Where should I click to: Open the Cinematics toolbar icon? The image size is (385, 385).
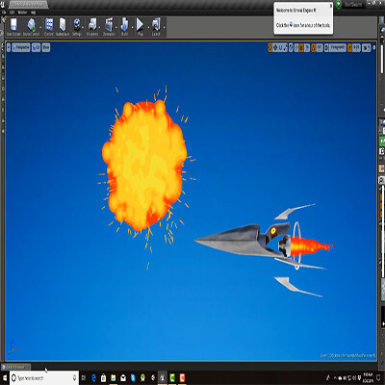[x=109, y=27]
